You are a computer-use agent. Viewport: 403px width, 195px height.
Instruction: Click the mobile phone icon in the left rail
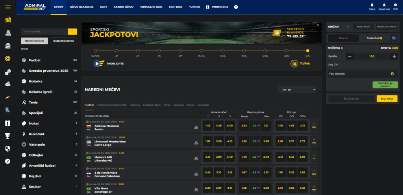point(8,110)
